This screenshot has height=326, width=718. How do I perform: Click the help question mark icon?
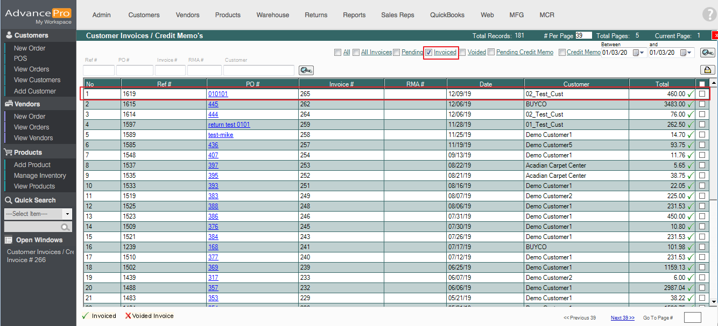pyautogui.click(x=709, y=15)
